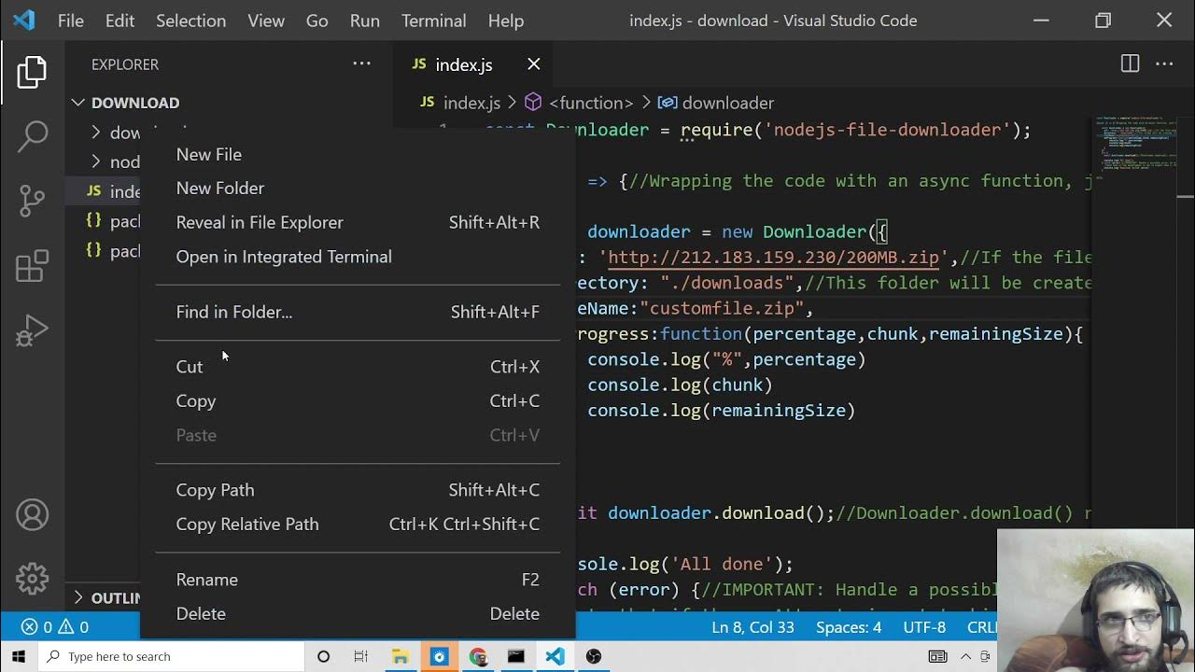The width and height of the screenshot is (1195, 672).
Task: Expand the nod folder in the tree
Action: [96, 161]
